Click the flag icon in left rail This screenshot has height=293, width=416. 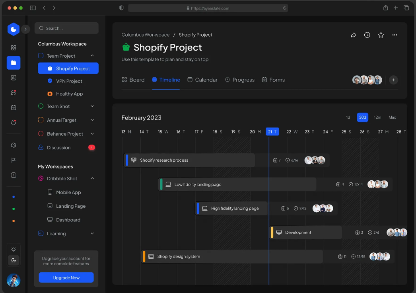(x=14, y=160)
